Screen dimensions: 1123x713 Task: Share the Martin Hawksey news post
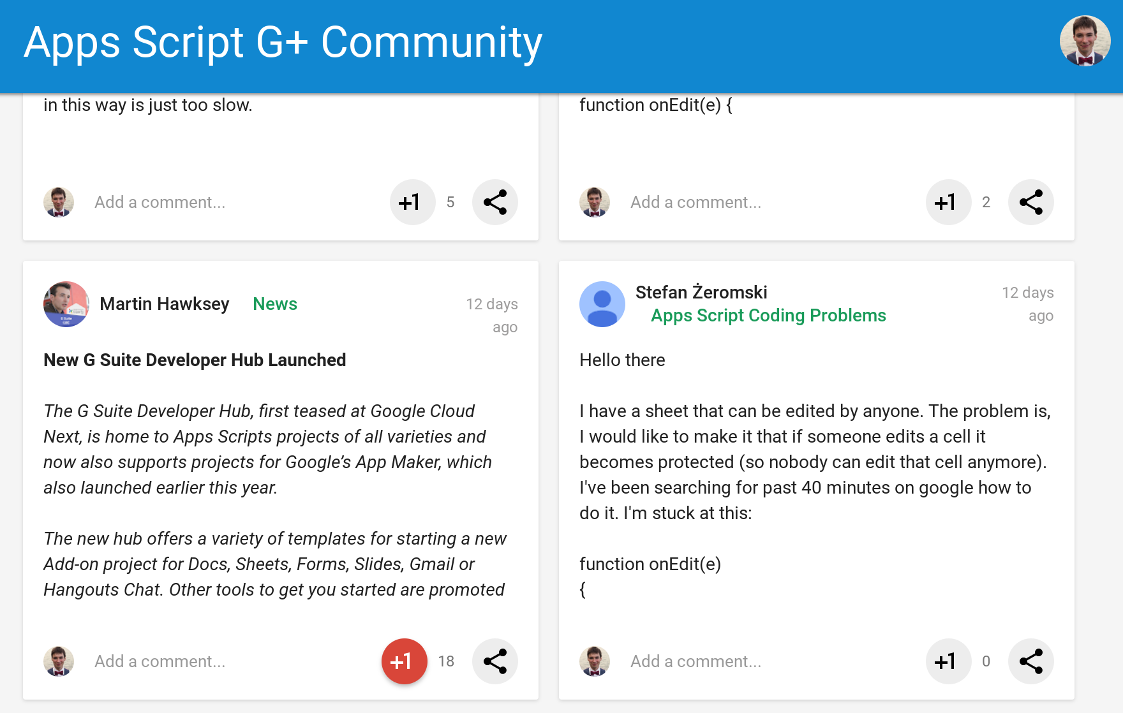tap(495, 661)
